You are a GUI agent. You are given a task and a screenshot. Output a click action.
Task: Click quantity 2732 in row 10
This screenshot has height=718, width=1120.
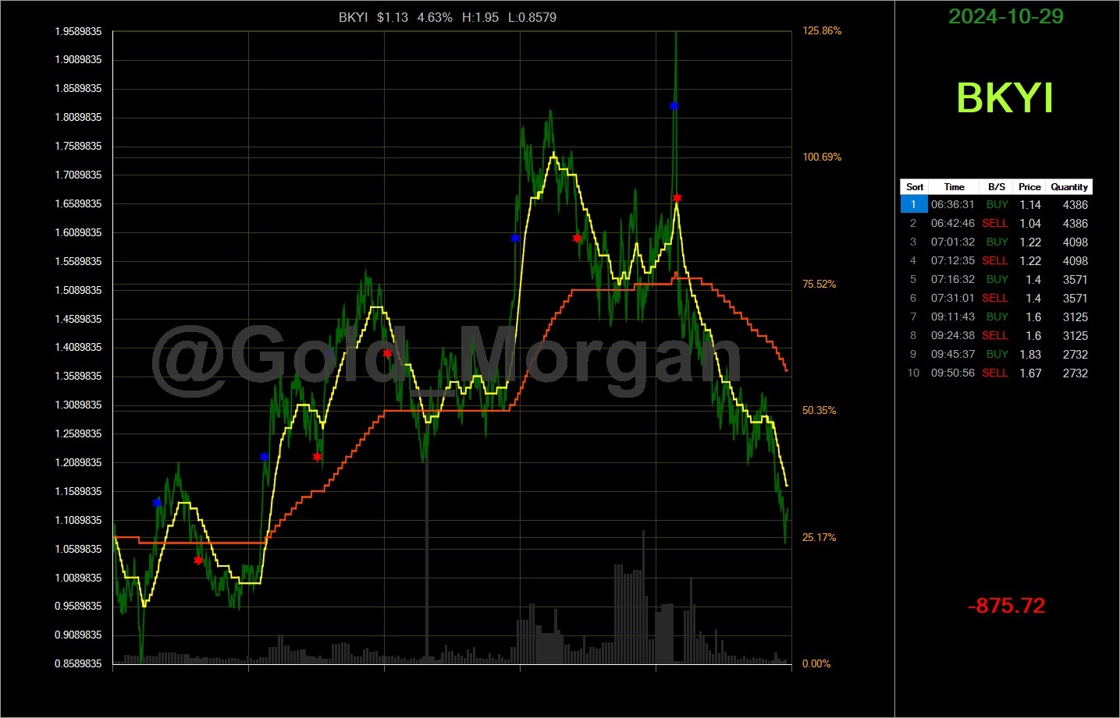click(1075, 373)
